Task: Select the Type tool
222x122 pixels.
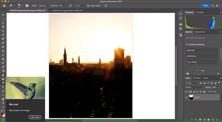Action: (3, 87)
